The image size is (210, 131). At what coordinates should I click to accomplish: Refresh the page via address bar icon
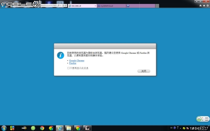pos(66,6)
